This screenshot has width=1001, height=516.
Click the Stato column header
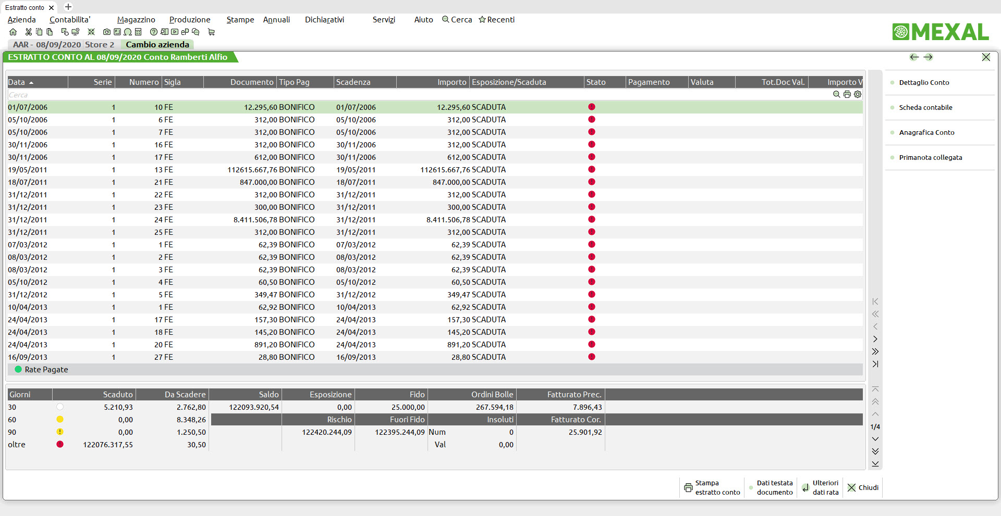(x=605, y=82)
